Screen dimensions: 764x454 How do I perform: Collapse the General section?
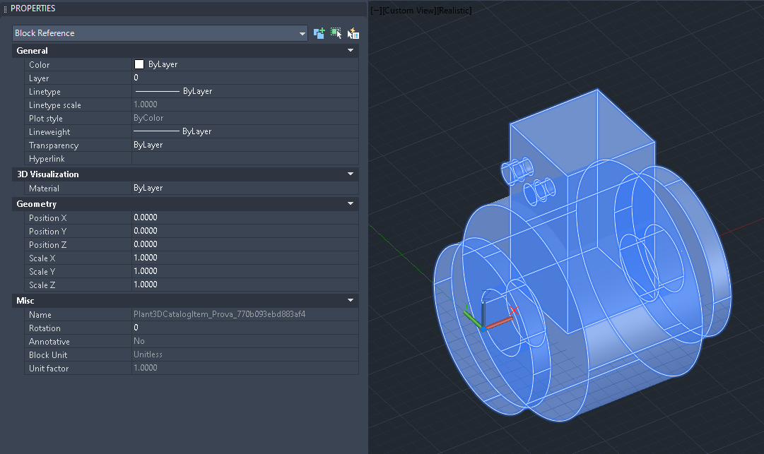pos(350,51)
